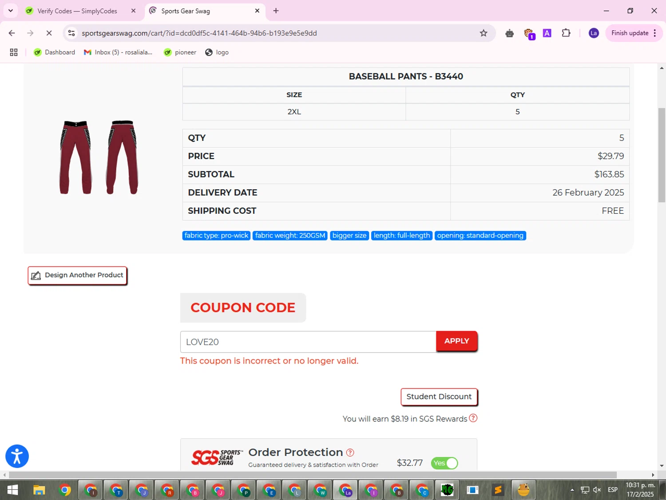Stop page loading with the X icon
The height and width of the screenshot is (500, 666).
coord(49,33)
